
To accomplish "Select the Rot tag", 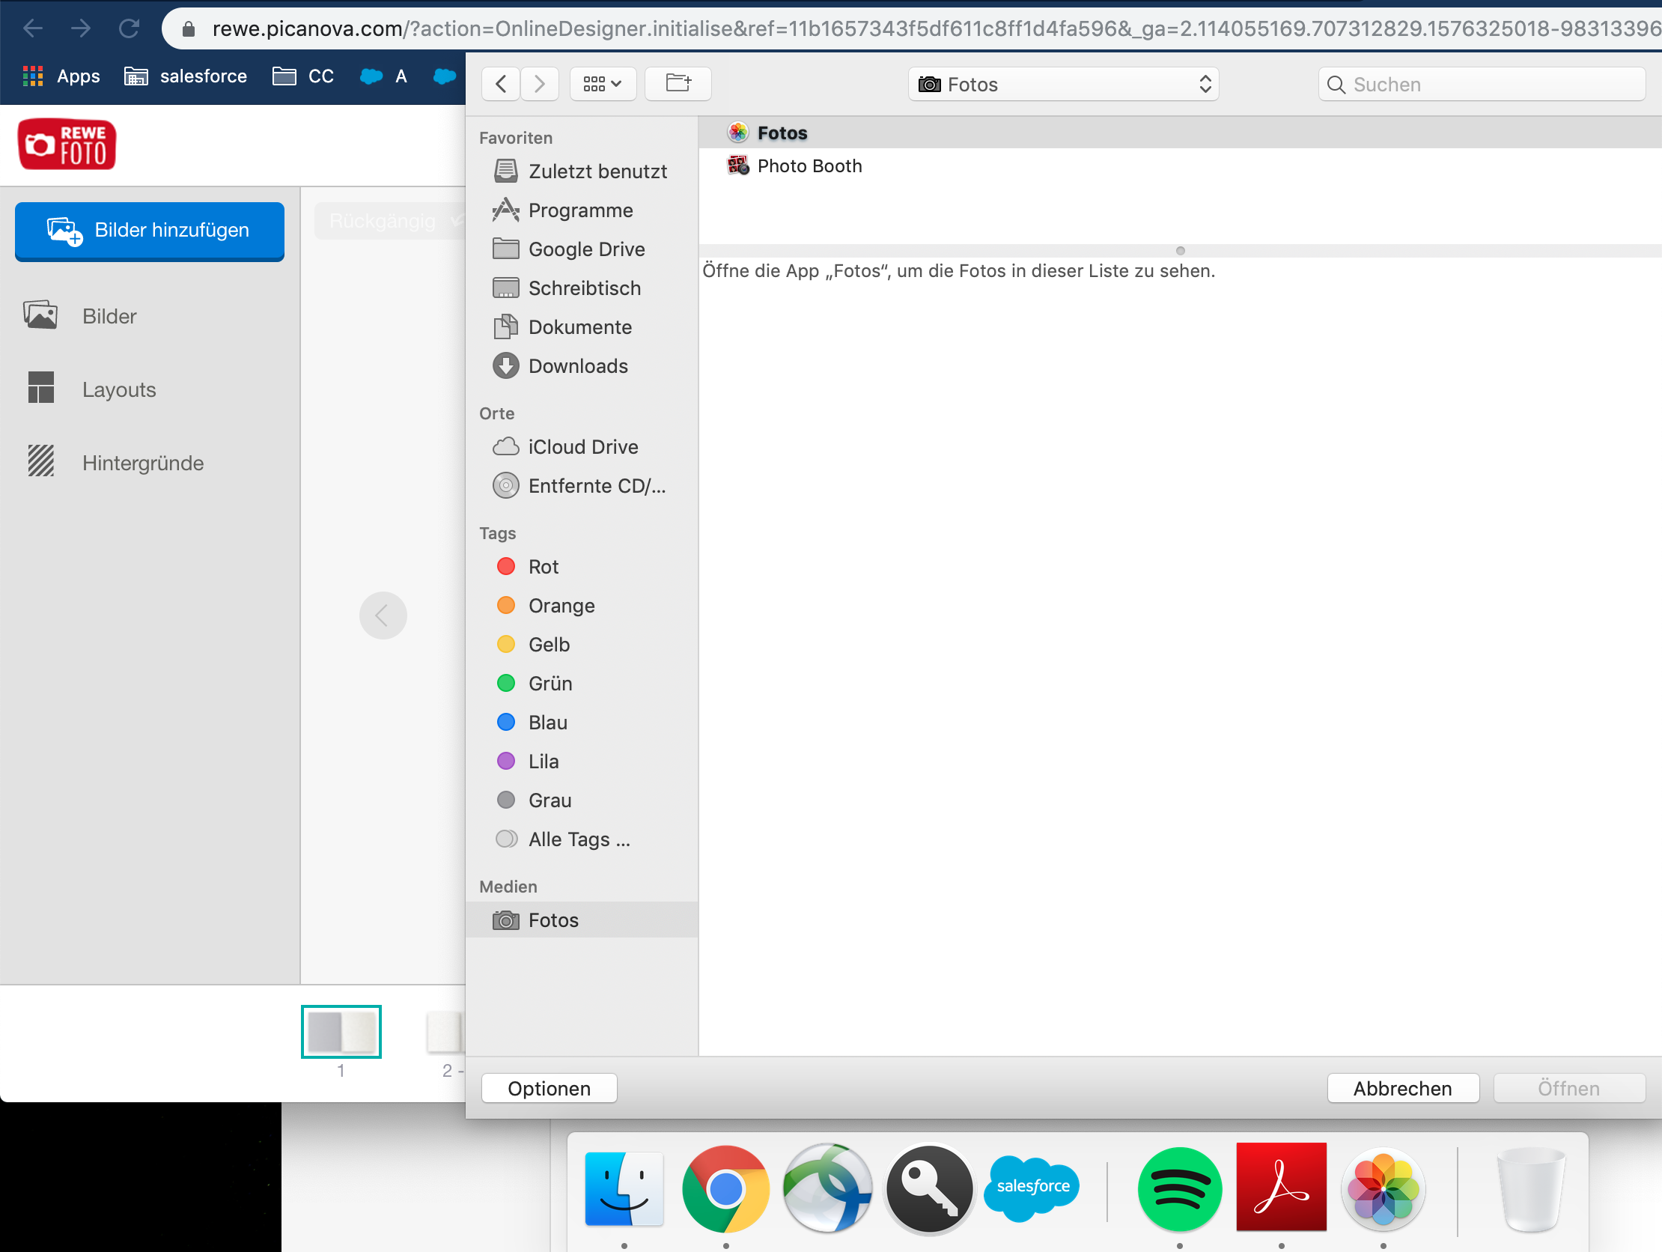I will pos(544,567).
